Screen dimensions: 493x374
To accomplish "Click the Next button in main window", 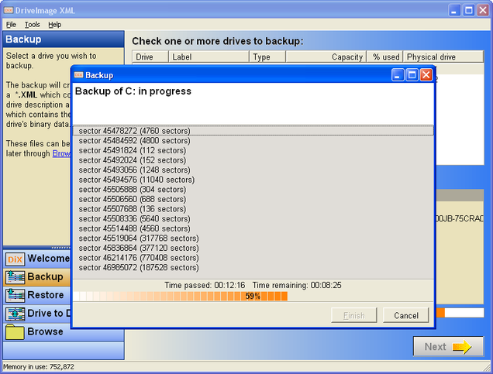I will [448, 346].
